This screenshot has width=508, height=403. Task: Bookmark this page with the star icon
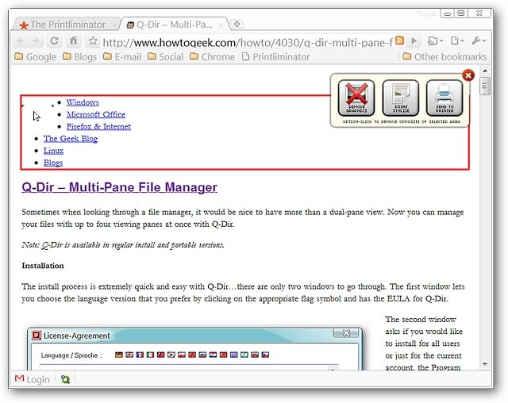click(x=93, y=40)
